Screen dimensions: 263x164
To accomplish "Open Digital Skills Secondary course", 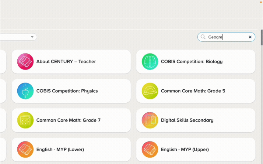I will 196,120.
